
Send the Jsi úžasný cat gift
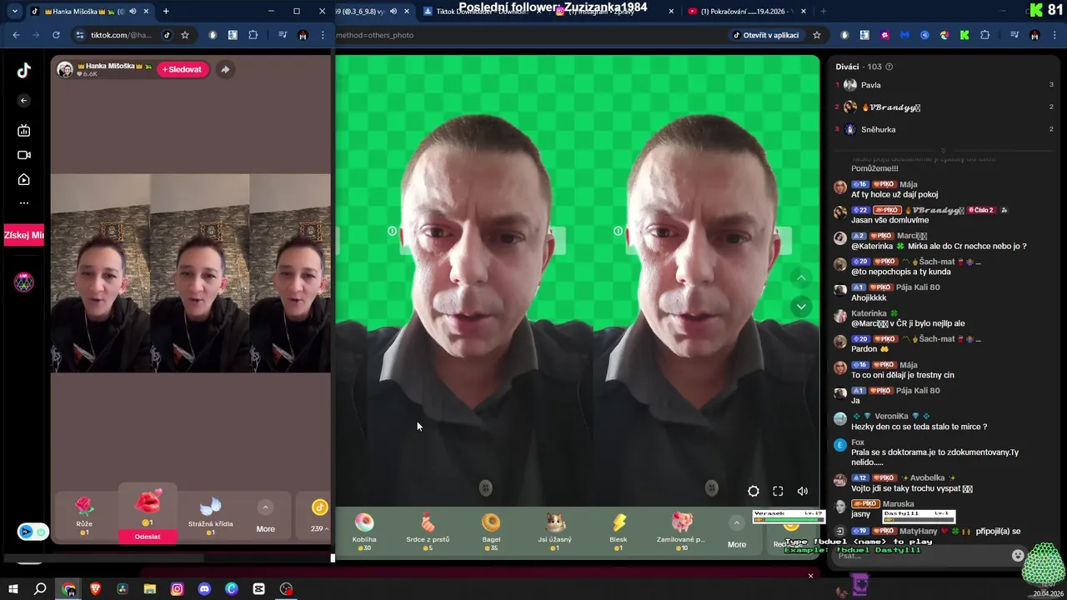pos(555,531)
